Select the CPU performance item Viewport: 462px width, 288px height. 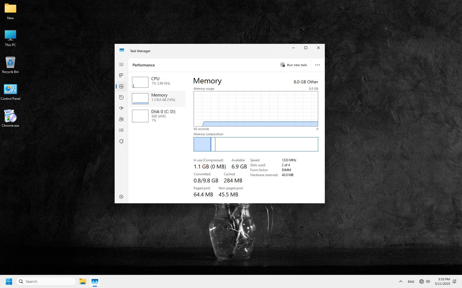point(157,82)
